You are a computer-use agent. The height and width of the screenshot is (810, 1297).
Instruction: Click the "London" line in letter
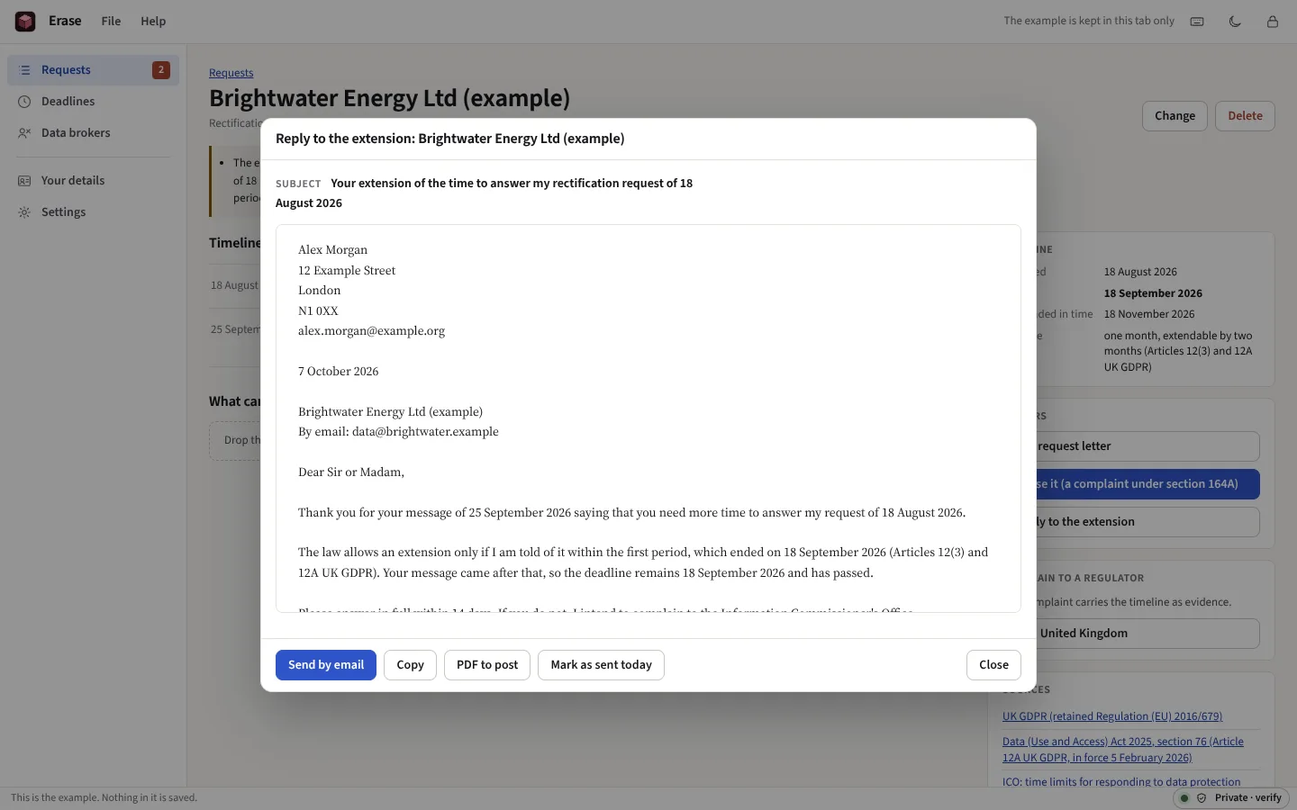pyautogui.click(x=320, y=291)
